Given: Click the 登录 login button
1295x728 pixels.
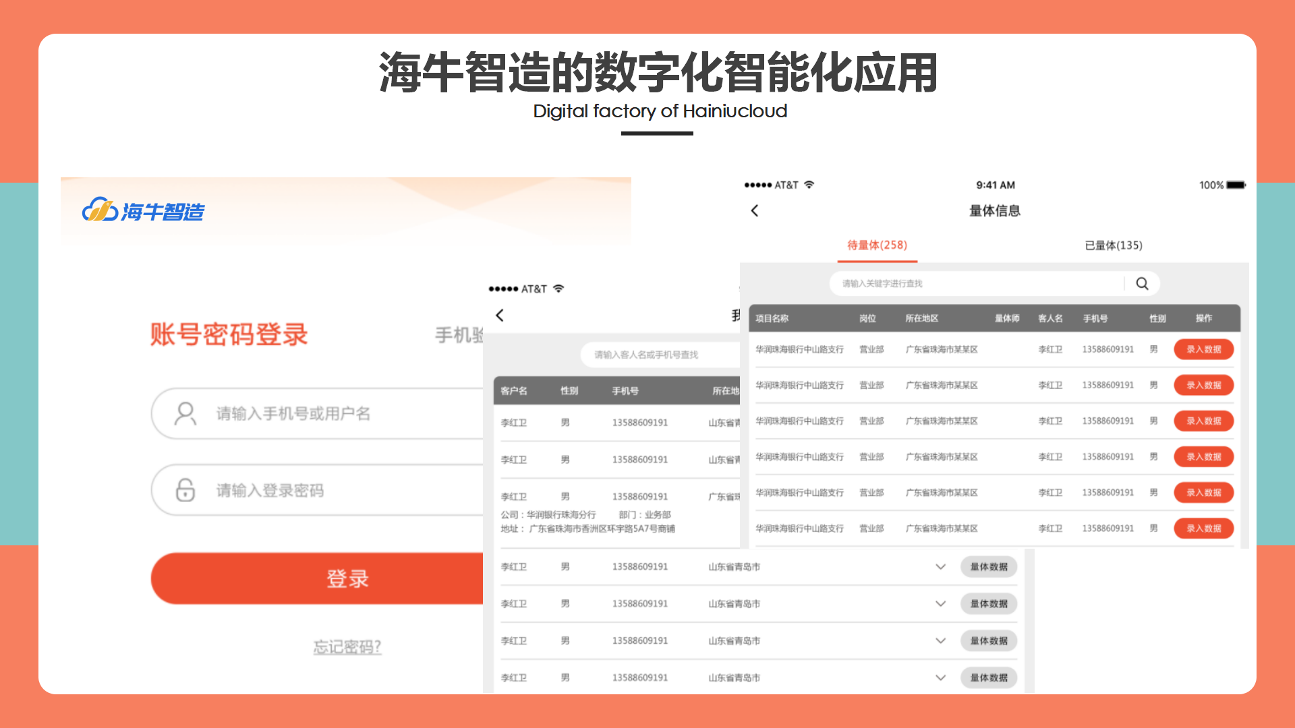Looking at the screenshot, I should click(x=318, y=578).
